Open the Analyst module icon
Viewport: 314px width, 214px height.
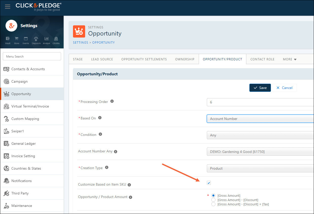point(46,40)
